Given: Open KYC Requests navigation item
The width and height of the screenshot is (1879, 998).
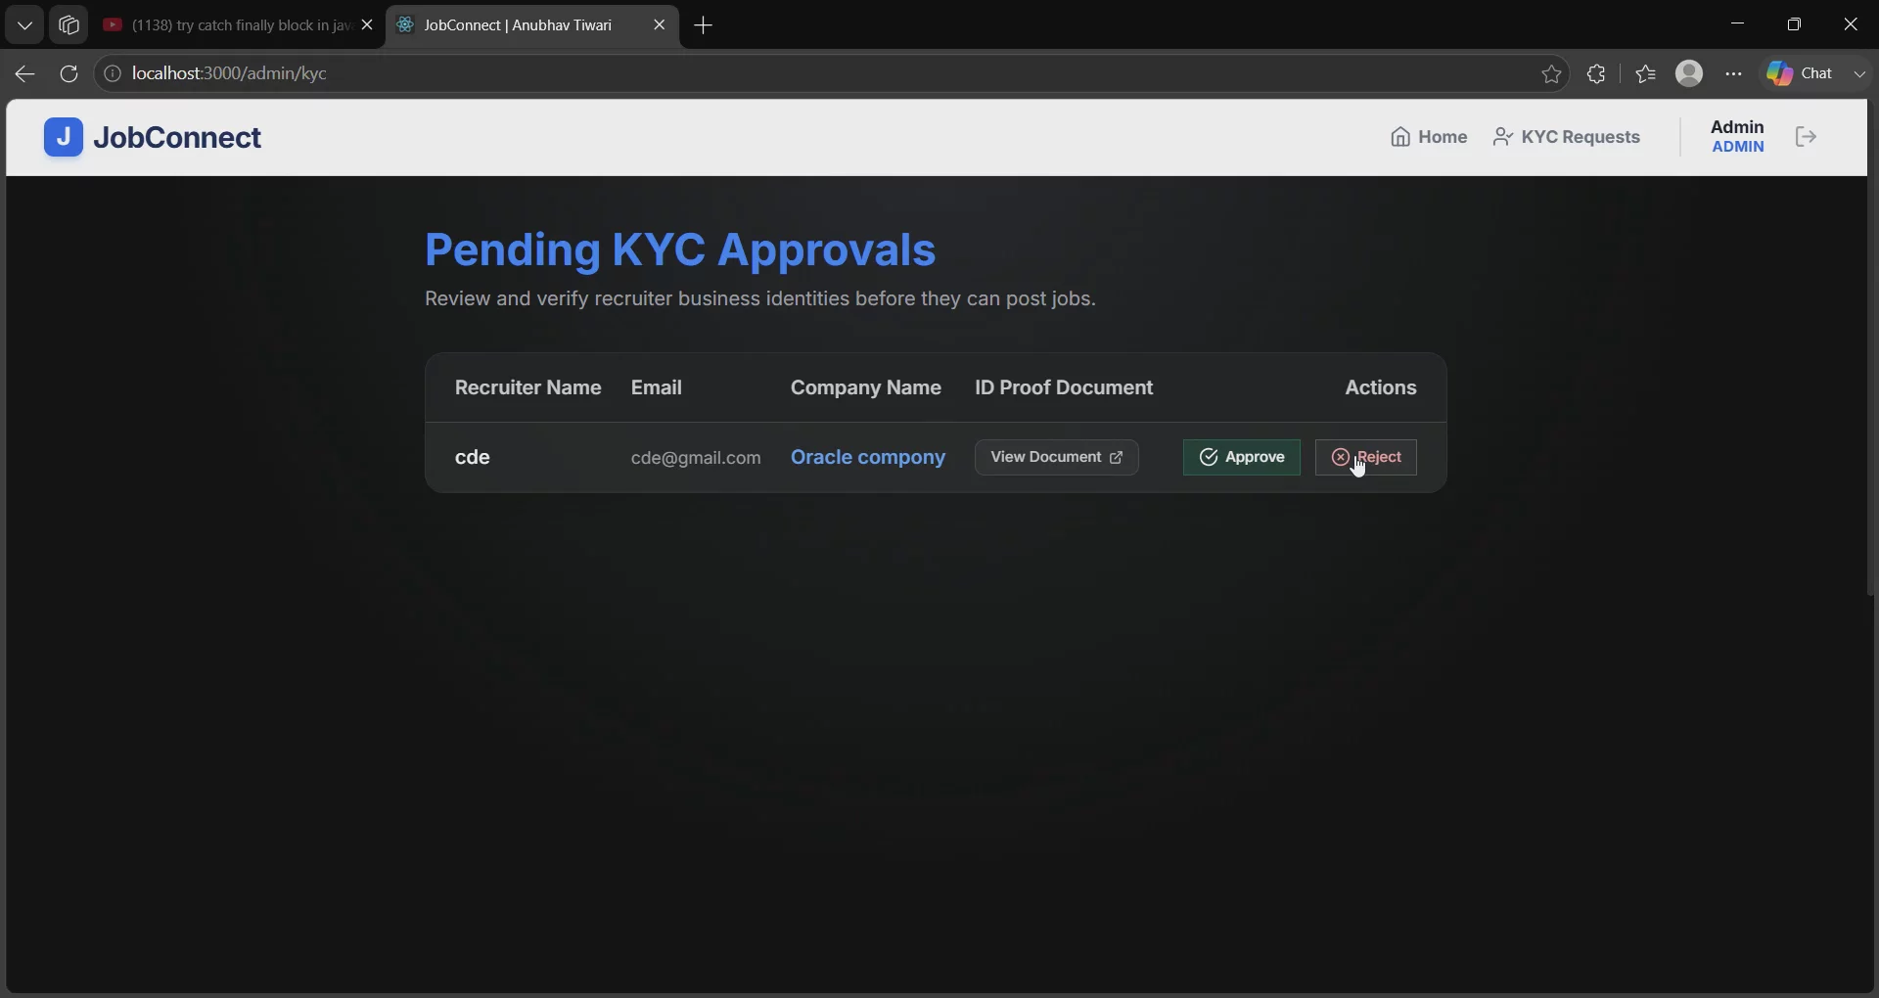Looking at the screenshot, I should [1567, 137].
